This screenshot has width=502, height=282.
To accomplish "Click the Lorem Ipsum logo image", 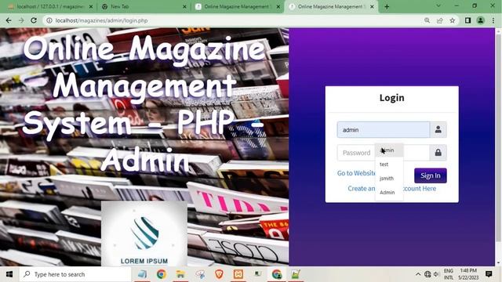I will pos(144,233).
